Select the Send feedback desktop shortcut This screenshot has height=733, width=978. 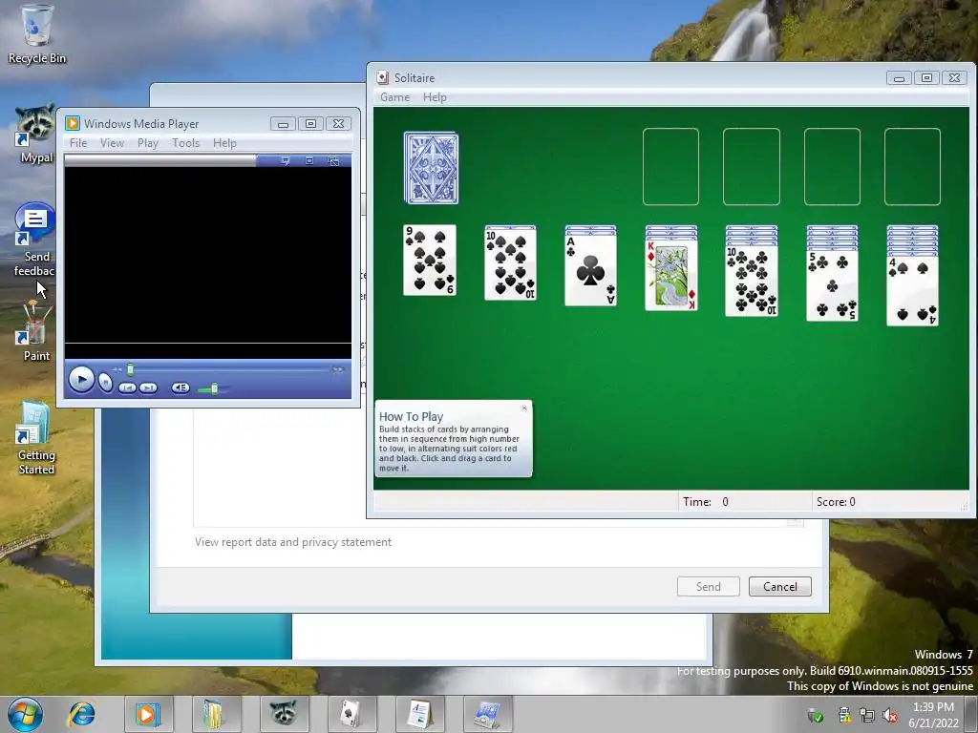(x=35, y=240)
